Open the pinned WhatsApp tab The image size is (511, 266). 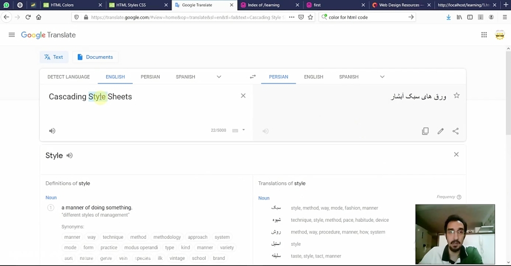[6, 5]
